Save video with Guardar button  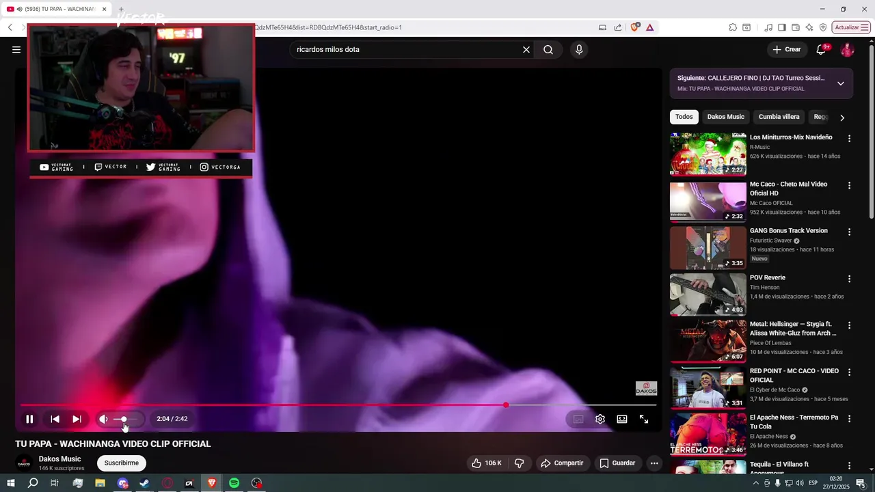[618, 463]
